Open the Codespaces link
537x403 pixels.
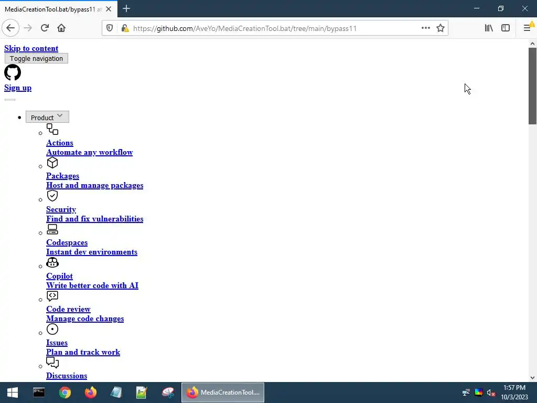[x=67, y=242]
